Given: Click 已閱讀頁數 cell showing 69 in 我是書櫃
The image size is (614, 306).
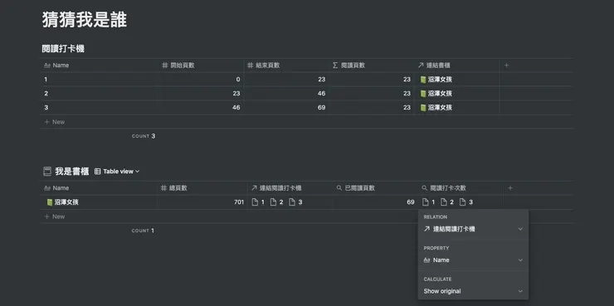Looking at the screenshot, I should coord(375,202).
